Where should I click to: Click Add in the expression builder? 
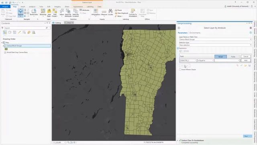tap(246, 60)
